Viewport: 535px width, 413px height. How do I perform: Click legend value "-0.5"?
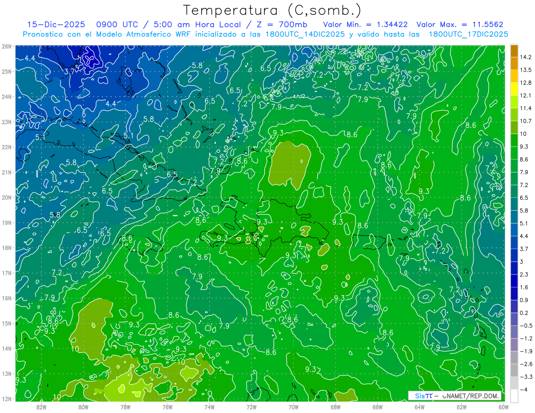tap(527, 325)
